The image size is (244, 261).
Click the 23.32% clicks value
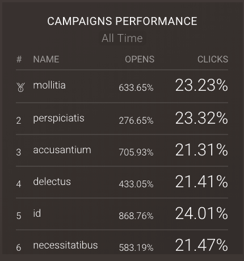[201, 118]
